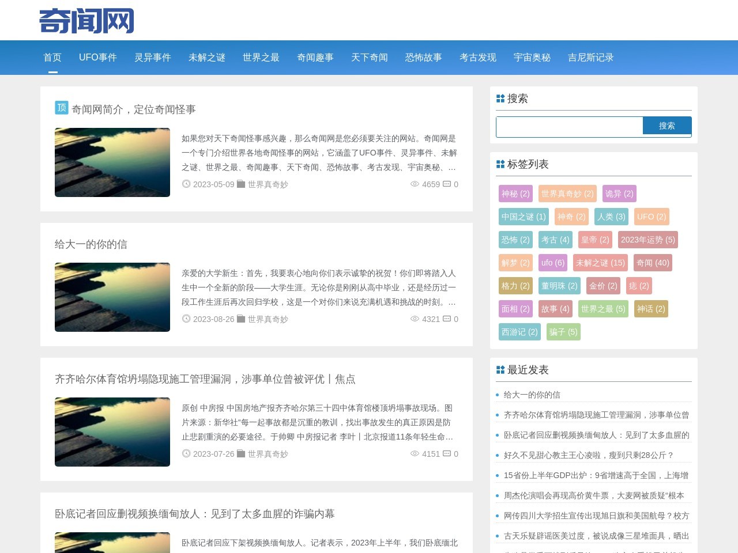Click the grid icon beside 标签列表 heading
Image resolution: width=738 pixels, height=553 pixels.
tap(500, 164)
